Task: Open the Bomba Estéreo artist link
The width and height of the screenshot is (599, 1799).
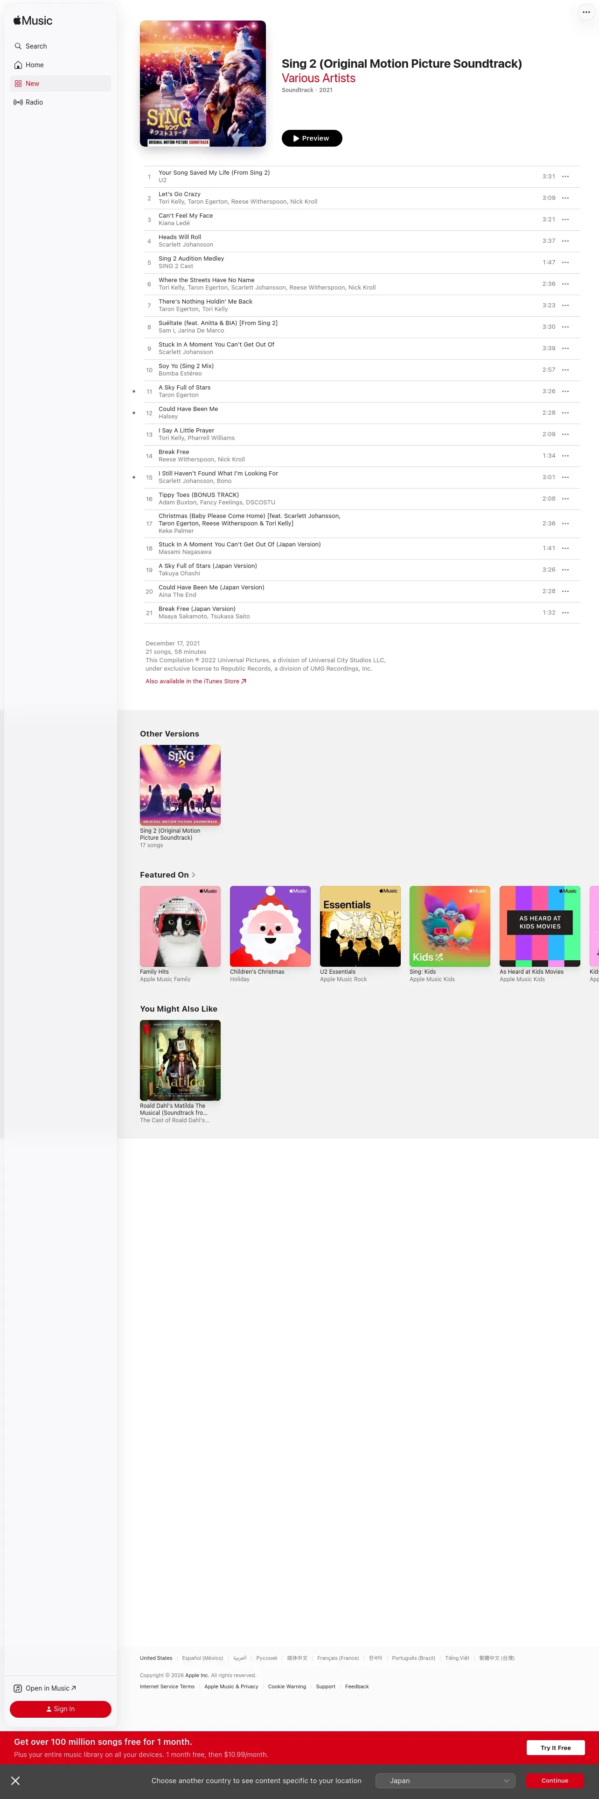Action: click(180, 374)
